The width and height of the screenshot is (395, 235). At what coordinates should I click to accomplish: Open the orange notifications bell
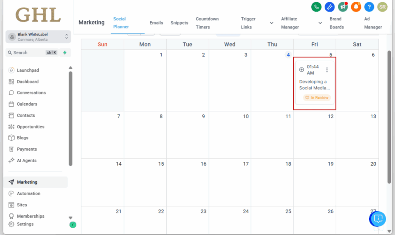click(x=356, y=7)
